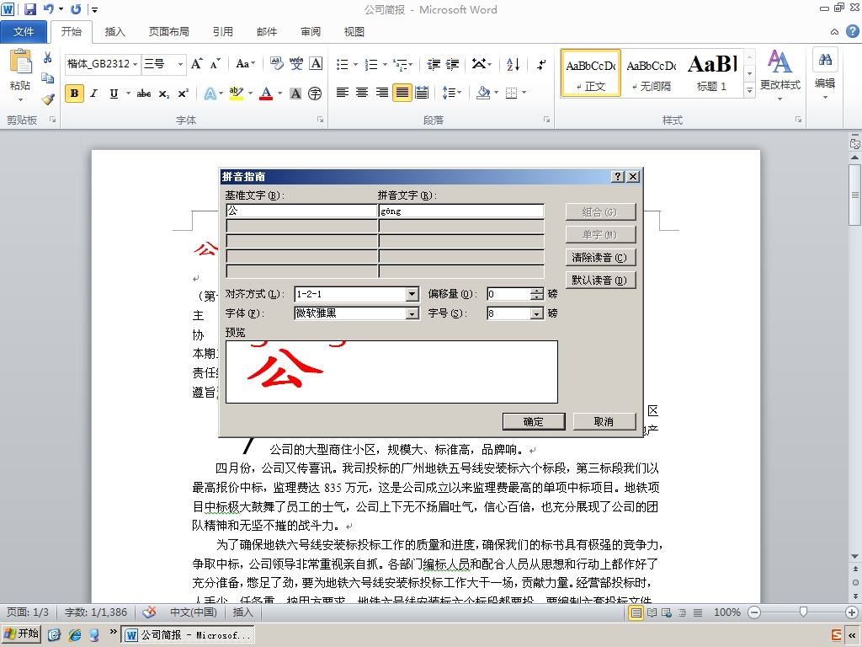
Task: Open the 字体 dropdown showing 微软雅黑
Action: click(412, 313)
